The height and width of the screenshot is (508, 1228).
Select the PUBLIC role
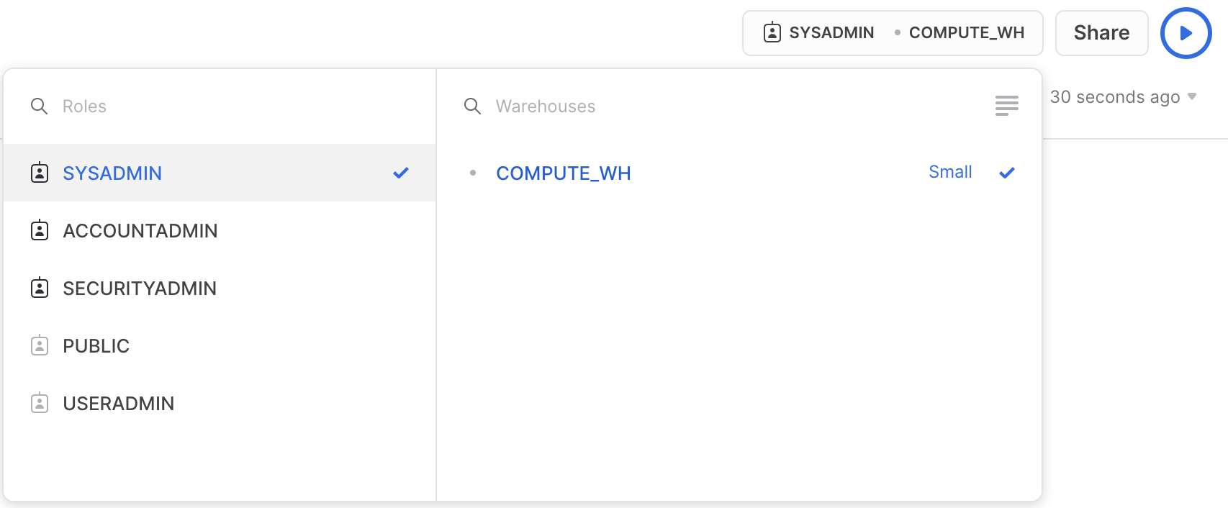pyautogui.click(x=96, y=345)
